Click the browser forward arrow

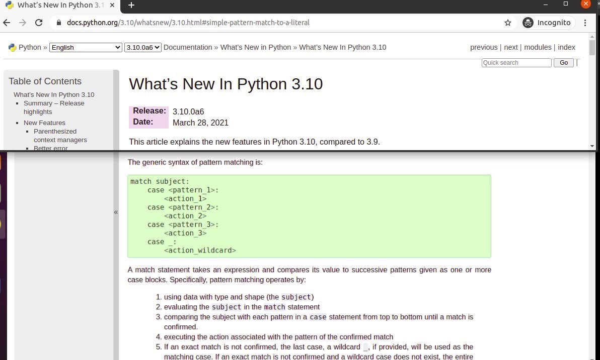click(x=23, y=23)
